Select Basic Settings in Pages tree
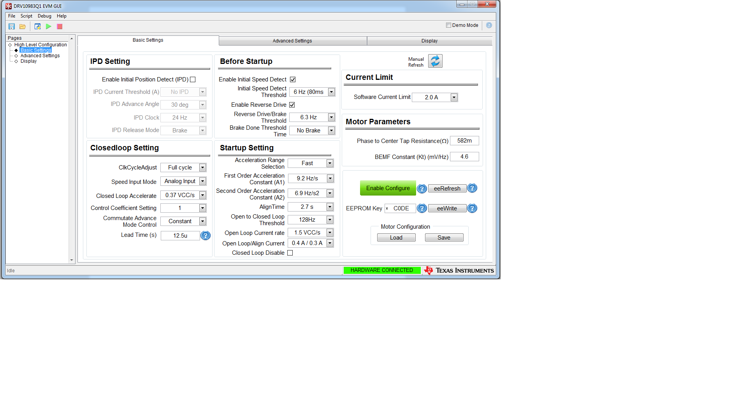This screenshot has width=731, height=395. [x=36, y=50]
